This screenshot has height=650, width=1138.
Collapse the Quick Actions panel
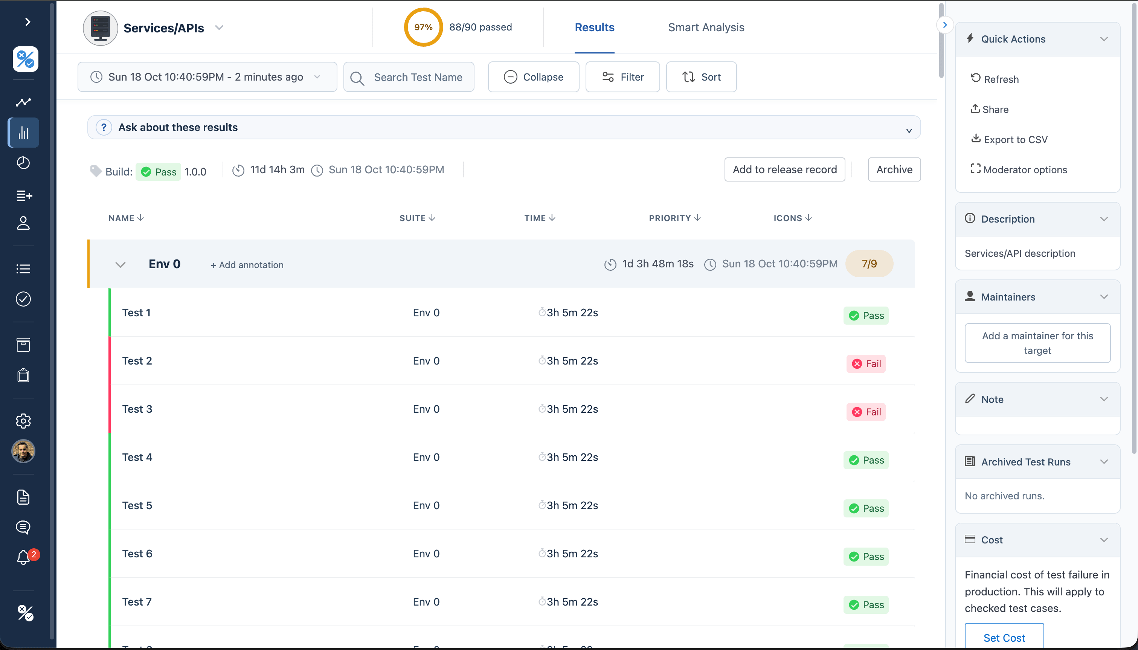[1104, 39]
